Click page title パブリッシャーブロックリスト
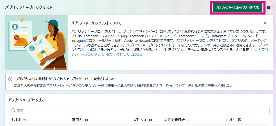The height and width of the screenshot is (126, 276). (29, 8)
